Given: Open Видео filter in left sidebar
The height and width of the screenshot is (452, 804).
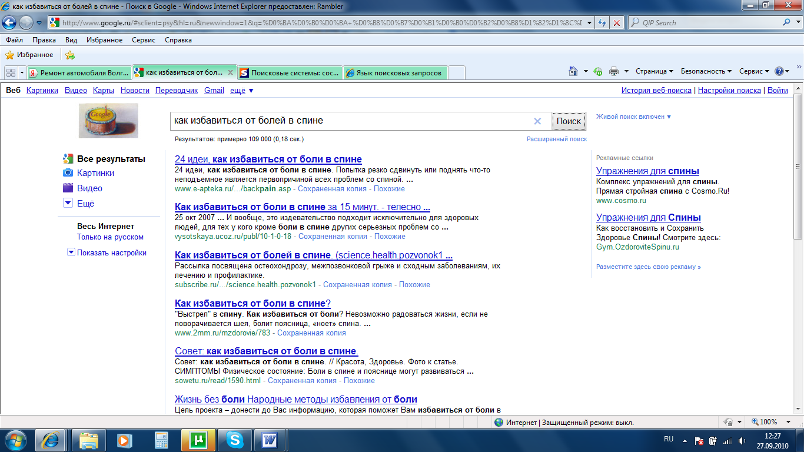Looking at the screenshot, I should pyautogui.click(x=89, y=188).
